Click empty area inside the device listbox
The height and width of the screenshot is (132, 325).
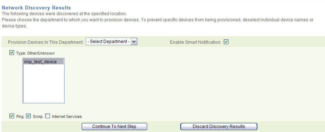click(x=43, y=84)
